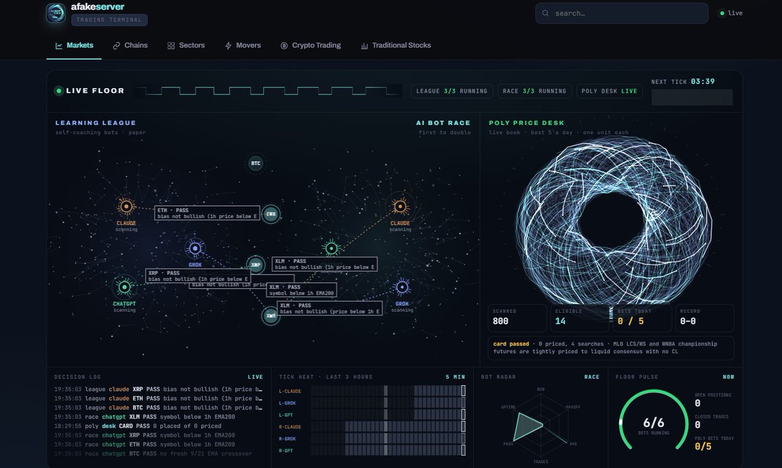
Task: Click the card passed summary message
Action: tap(611, 348)
